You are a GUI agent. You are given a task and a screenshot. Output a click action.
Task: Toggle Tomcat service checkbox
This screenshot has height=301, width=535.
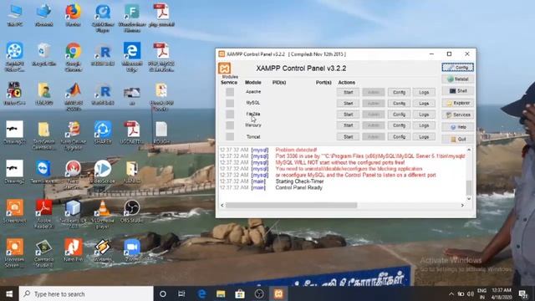[x=230, y=136]
